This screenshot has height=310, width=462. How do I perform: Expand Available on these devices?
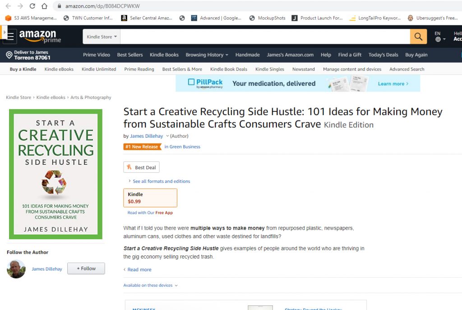[x=151, y=285]
